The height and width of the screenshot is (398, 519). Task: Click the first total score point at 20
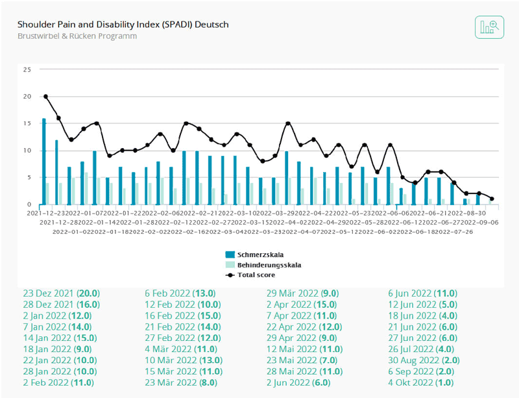45,97
